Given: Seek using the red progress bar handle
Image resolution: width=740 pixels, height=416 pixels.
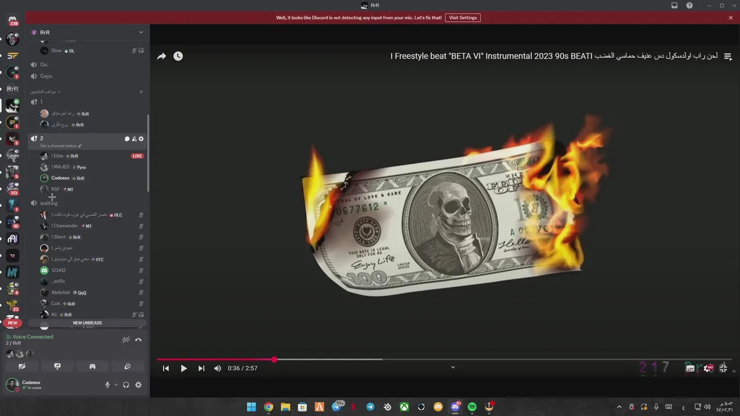Looking at the screenshot, I should (x=274, y=359).
